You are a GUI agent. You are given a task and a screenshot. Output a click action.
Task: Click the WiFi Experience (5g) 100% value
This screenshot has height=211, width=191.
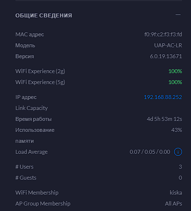[175, 82]
